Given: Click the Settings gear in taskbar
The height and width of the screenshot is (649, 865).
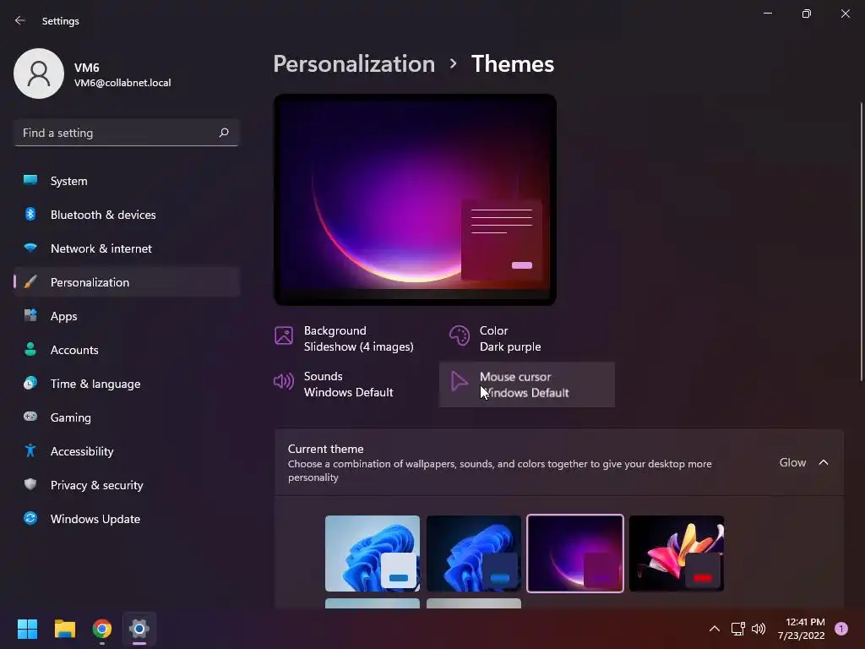Looking at the screenshot, I should [x=139, y=629].
